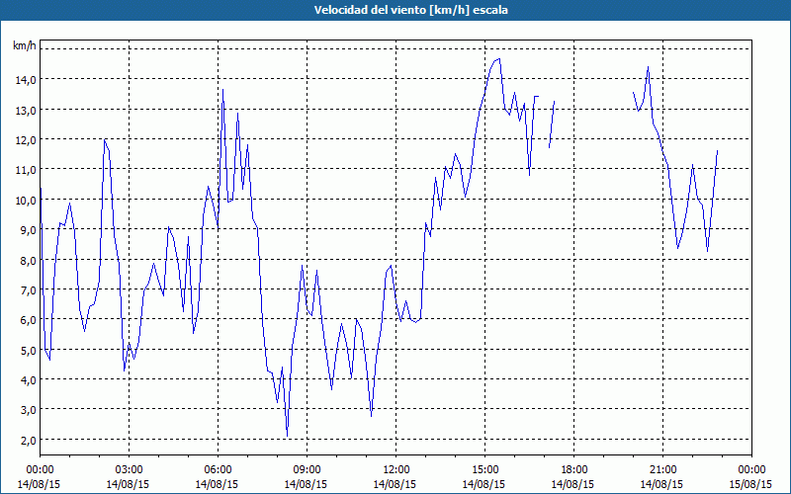
Task: Click the 4,0 y-axis value
Action: click(x=28, y=380)
